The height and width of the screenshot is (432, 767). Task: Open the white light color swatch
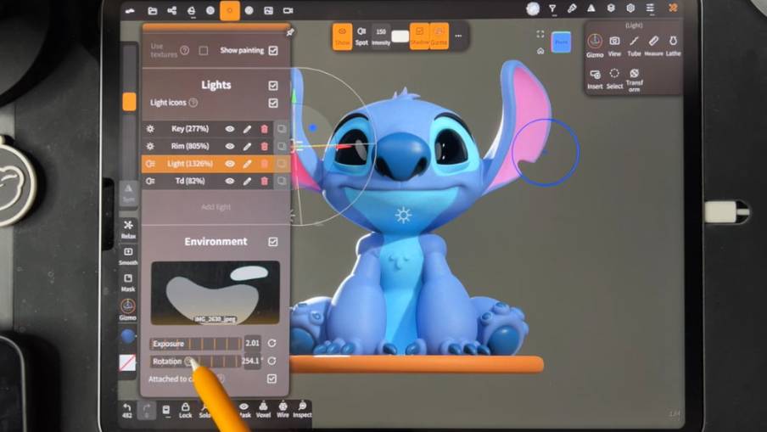click(400, 36)
